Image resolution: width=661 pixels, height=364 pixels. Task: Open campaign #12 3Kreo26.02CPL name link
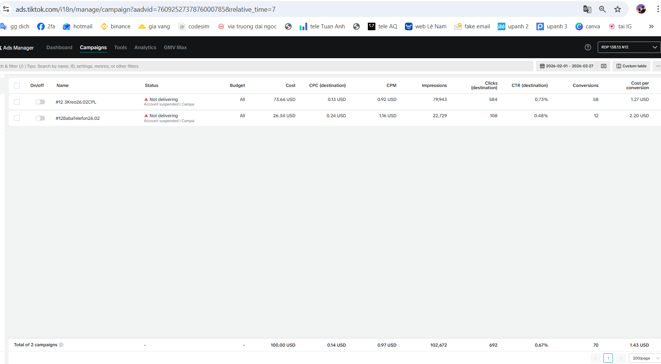click(76, 102)
